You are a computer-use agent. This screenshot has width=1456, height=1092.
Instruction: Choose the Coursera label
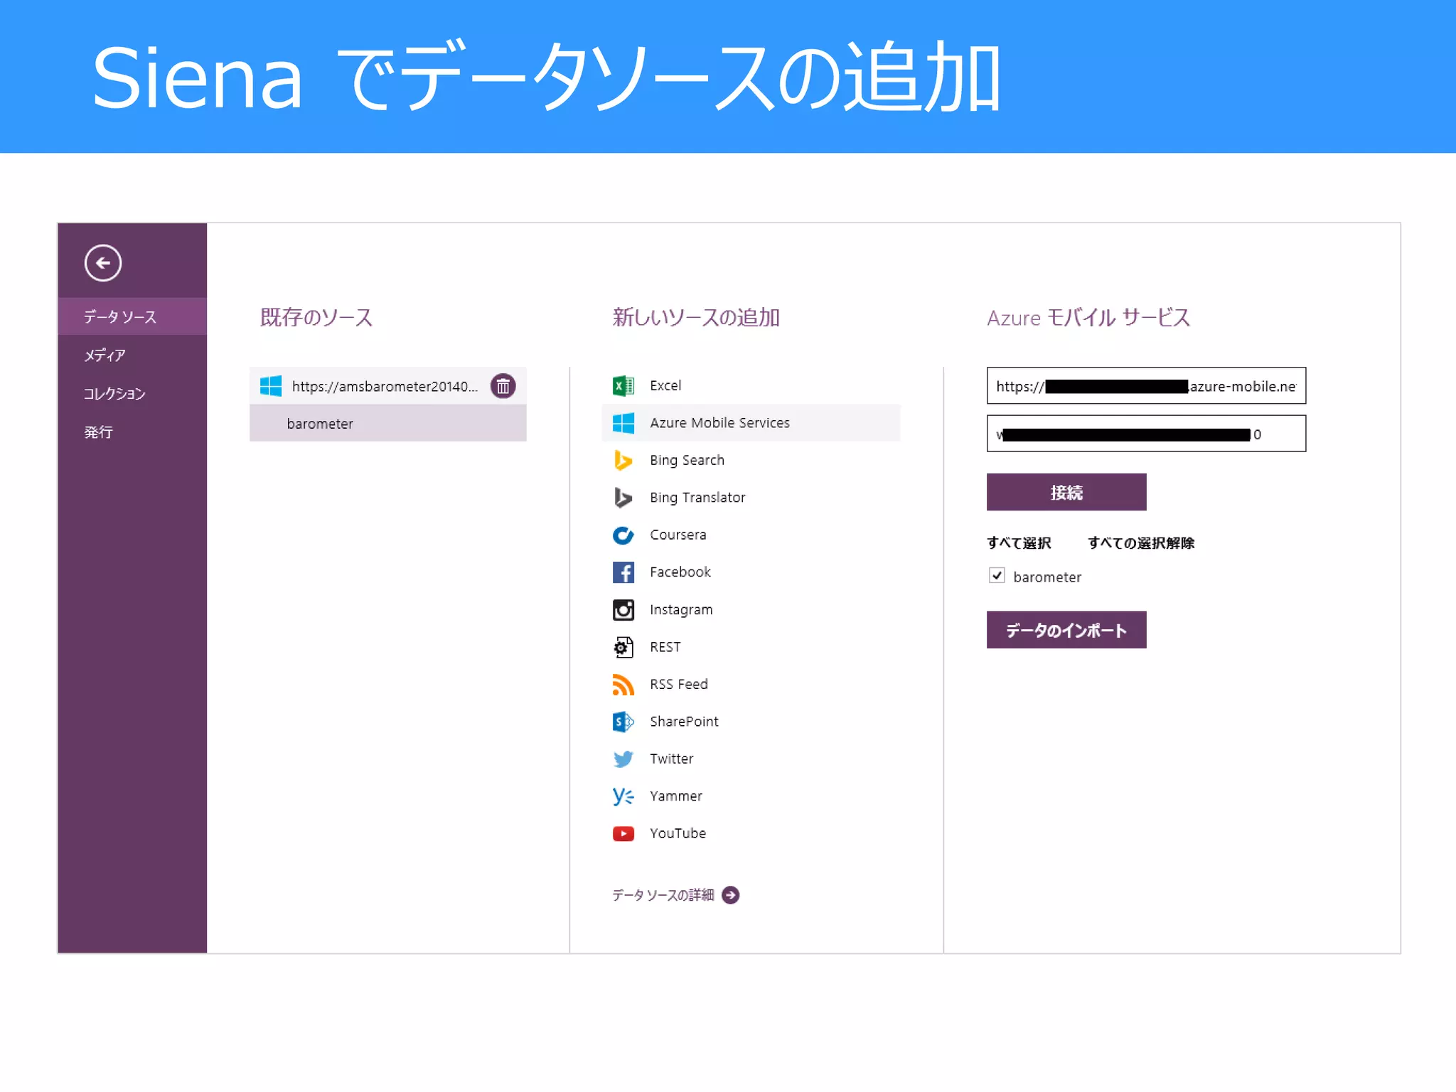(x=678, y=535)
